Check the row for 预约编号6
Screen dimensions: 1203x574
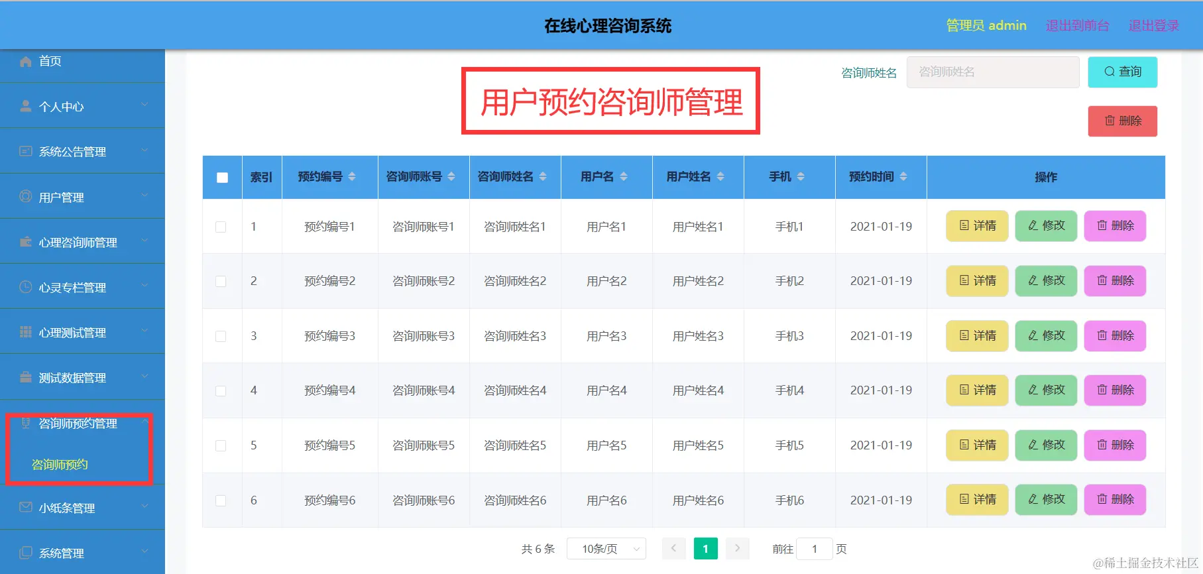[221, 500]
